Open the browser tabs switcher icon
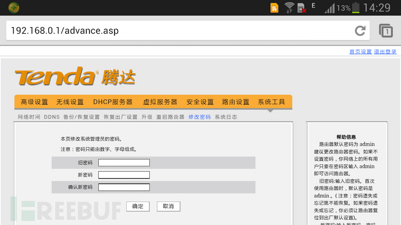This screenshot has height=225, width=401. (x=386, y=31)
